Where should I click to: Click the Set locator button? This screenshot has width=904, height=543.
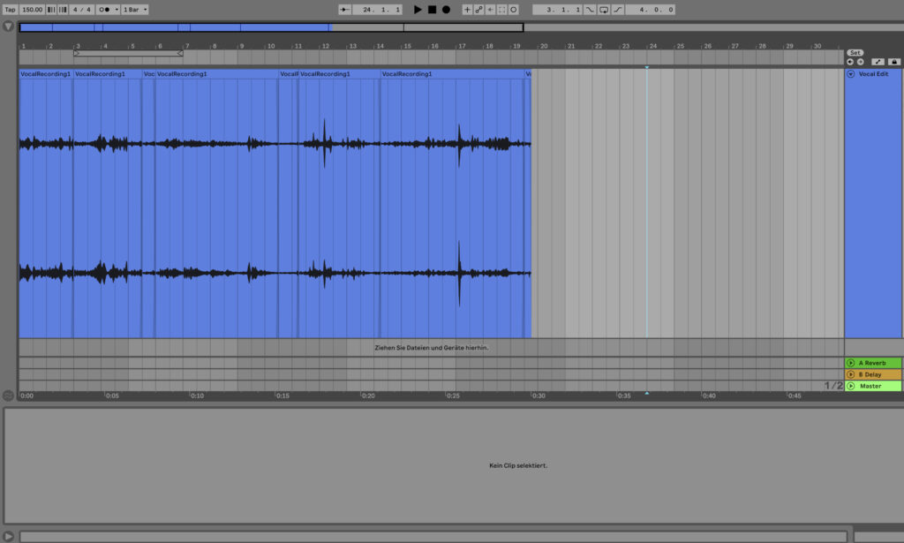point(855,52)
